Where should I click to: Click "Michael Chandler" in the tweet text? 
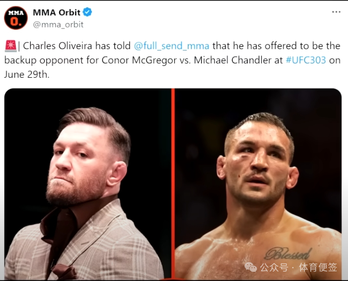point(238,60)
